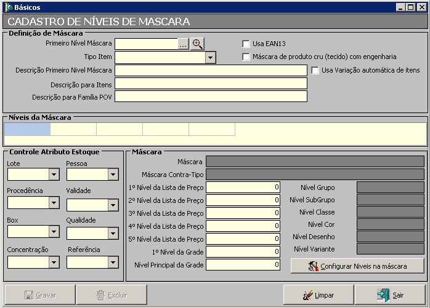Open the Qualidade dropdown list
The image size is (430, 308).
pyautogui.click(x=113, y=232)
